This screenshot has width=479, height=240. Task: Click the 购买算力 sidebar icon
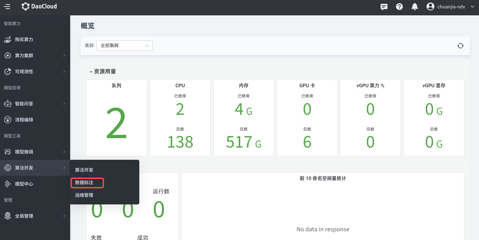[8, 39]
